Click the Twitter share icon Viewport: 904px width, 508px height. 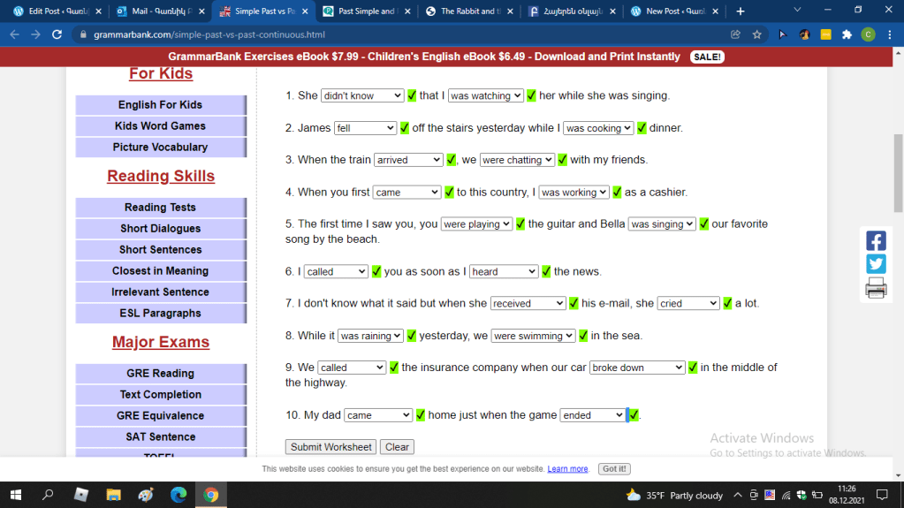876,264
